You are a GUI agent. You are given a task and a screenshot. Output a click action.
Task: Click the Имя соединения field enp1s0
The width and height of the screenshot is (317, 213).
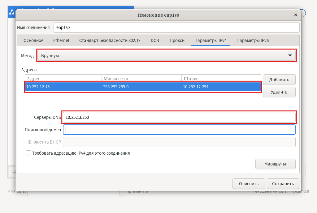coord(176,27)
